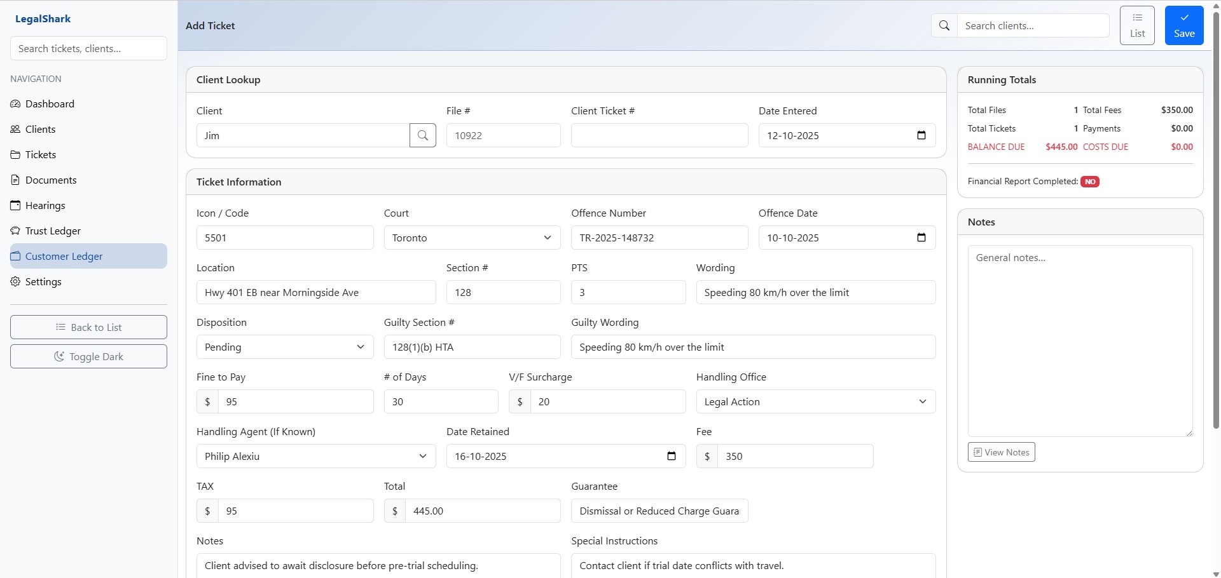This screenshot has width=1221, height=578.
Task: Expand the Court dropdown
Action: coord(472,238)
